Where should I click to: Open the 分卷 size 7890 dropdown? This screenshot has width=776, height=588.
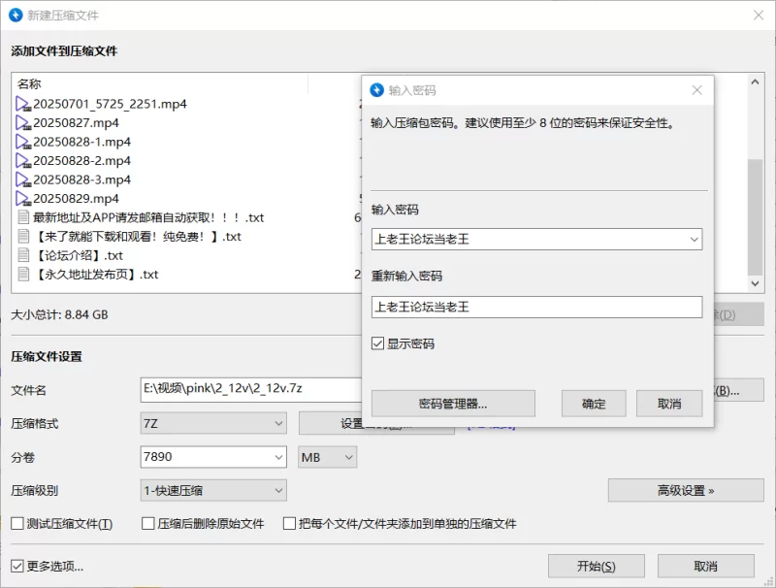click(278, 457)
